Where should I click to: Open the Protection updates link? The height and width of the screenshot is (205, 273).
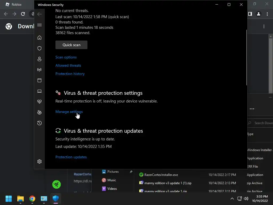click(x=71, y=157)
